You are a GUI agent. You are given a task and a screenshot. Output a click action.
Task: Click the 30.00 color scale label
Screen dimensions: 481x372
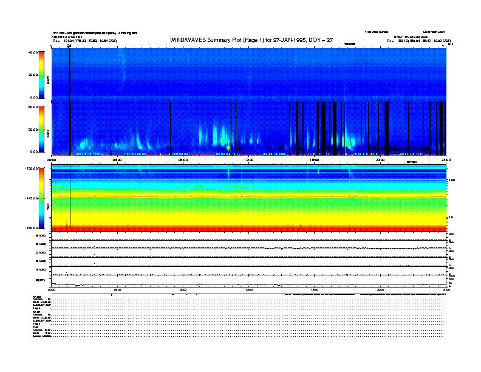tap(33, 129)
